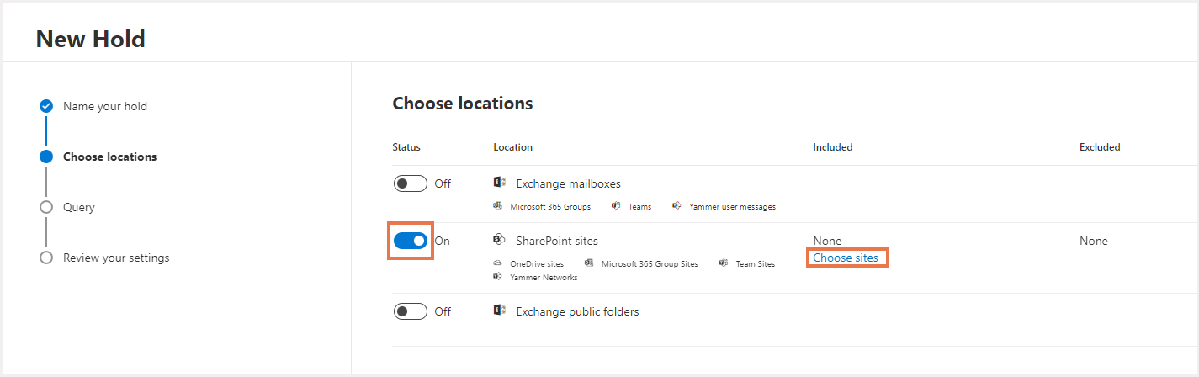Click the SharePoint sites icon

pyautogui.click(x=499, y=240)
